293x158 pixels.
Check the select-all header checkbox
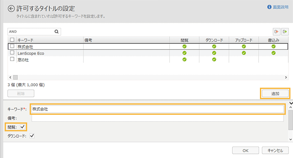(12, 40)
